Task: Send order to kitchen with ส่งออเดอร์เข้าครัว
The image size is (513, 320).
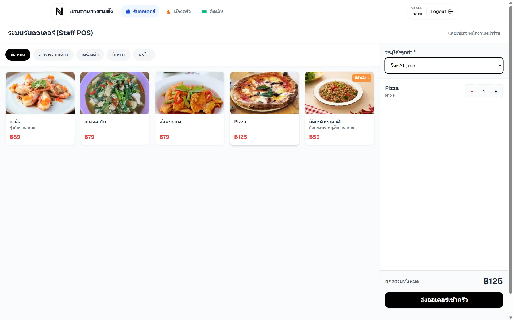Action: [444, 300]
